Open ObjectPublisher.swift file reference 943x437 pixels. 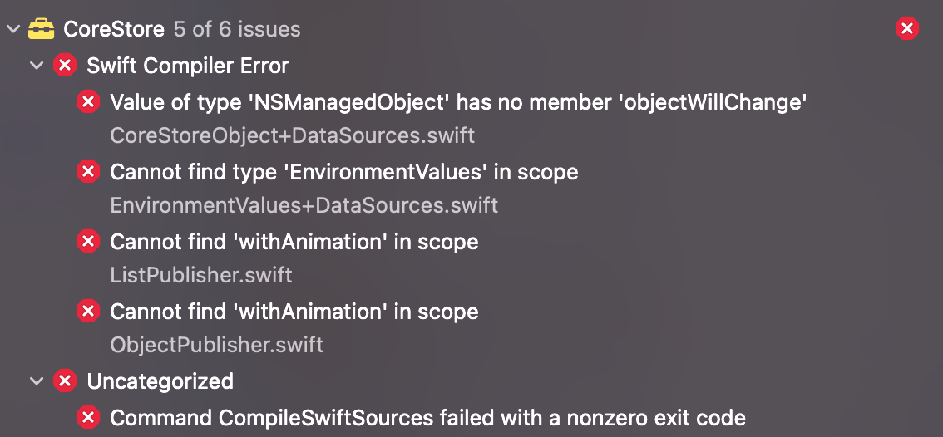(x=216, y=345)
